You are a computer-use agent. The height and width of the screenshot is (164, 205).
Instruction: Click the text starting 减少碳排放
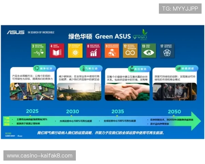coord(79,78)
